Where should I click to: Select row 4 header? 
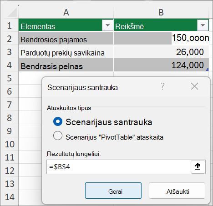pos(10,65)
